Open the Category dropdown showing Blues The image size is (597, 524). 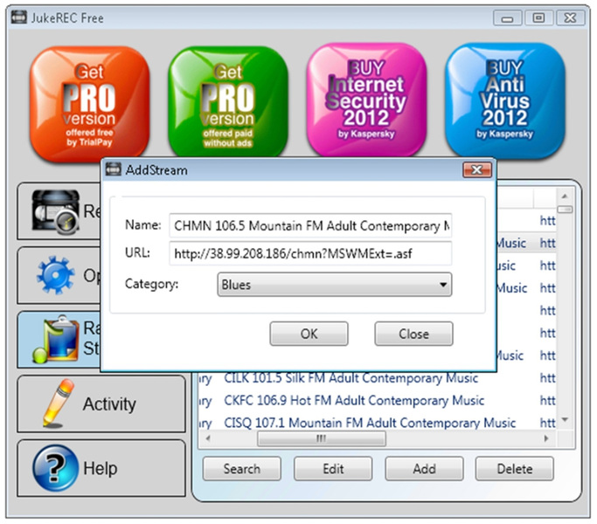[x=334, y=284]
